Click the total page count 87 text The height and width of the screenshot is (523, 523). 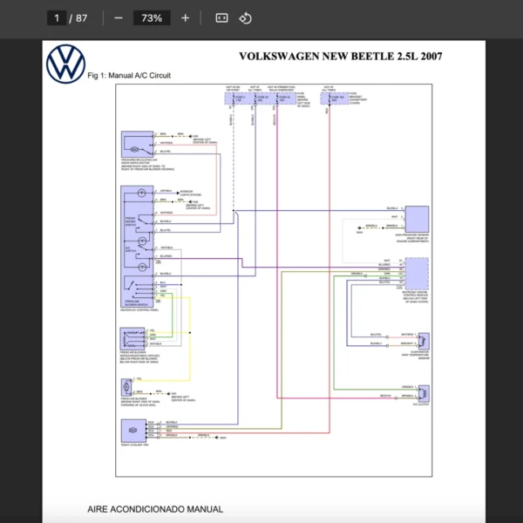click(x=82, y=18)
